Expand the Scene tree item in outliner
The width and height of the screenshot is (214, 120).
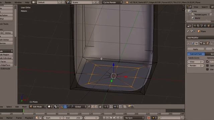tap(186, 11)
